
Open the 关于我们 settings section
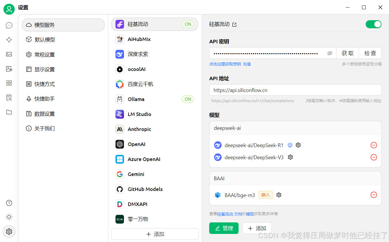pos(63,128)
